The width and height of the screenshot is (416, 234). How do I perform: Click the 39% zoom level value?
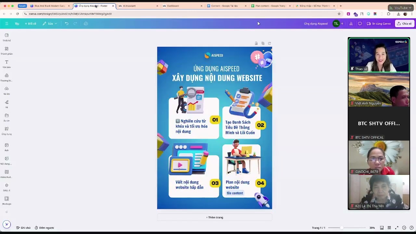(372, 228)
